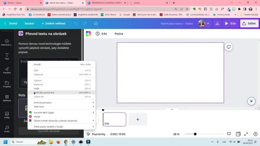Go back to Domů home
This screenshot has width=260, height=146.
point(11,24)
